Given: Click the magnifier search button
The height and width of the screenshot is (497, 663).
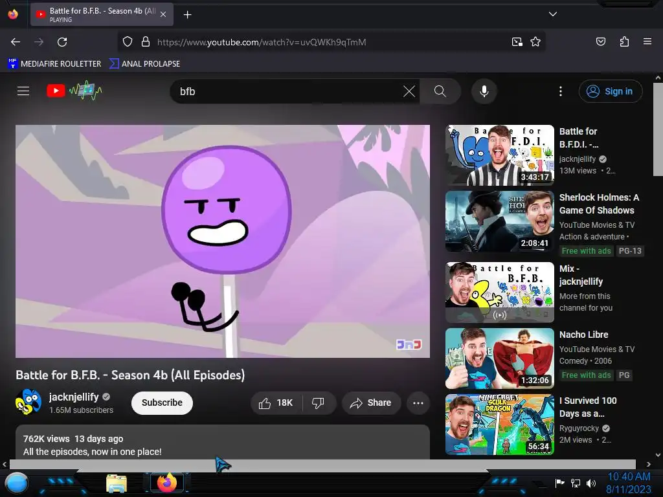Looking at the screenshot, I should (440, 91).
